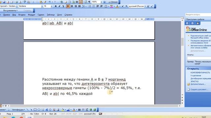
Task: Open the Формат menu
Action: pos(32,15)
